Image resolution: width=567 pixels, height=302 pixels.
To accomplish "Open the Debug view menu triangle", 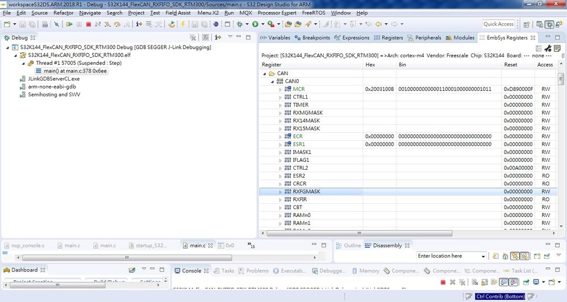I will pos(230,37).
